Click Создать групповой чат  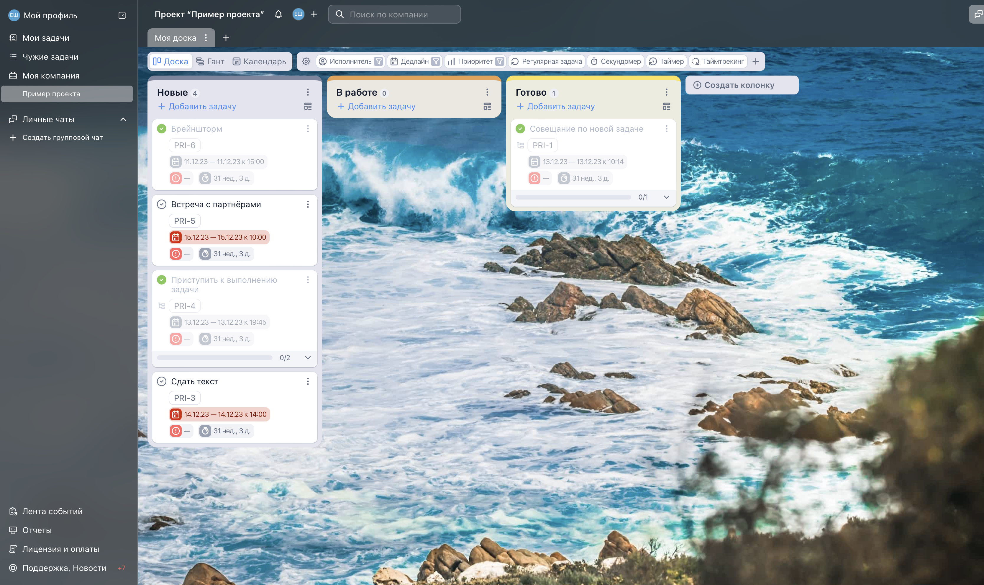click(x=62, y=138)
